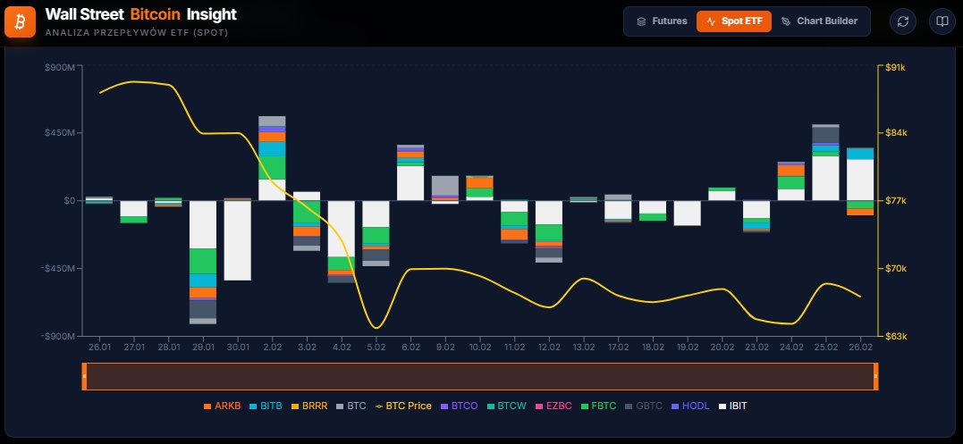Click the $63k price axis label
The image size is (963, 444).
895,336
